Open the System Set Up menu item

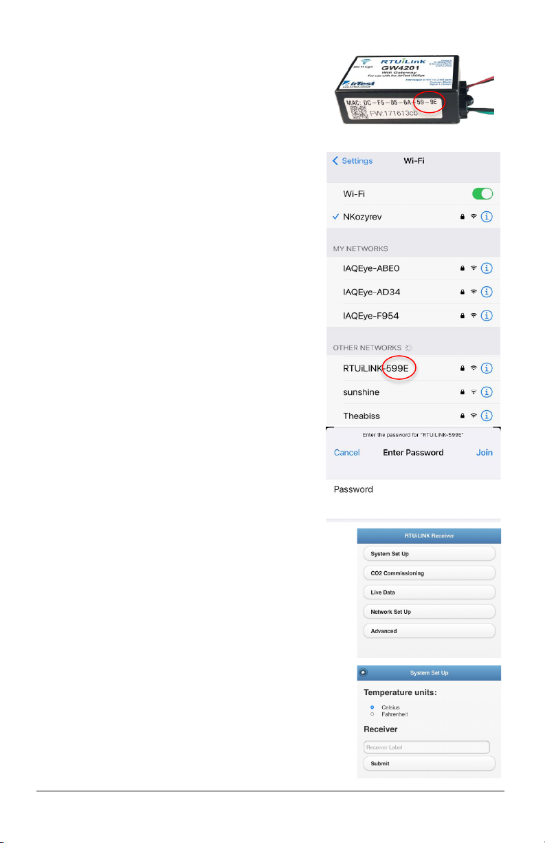(x=430, y=554)
